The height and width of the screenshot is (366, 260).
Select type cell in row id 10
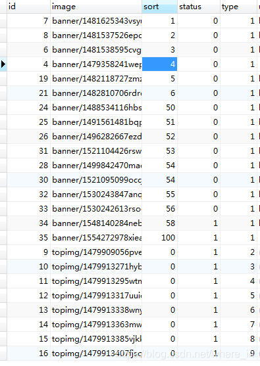point(238,267)
